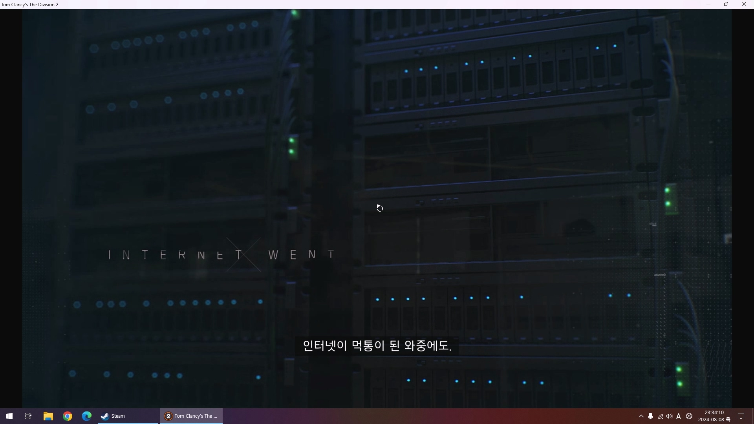
Task: Open Task View on the taskbar
Action: coord(28,416)
